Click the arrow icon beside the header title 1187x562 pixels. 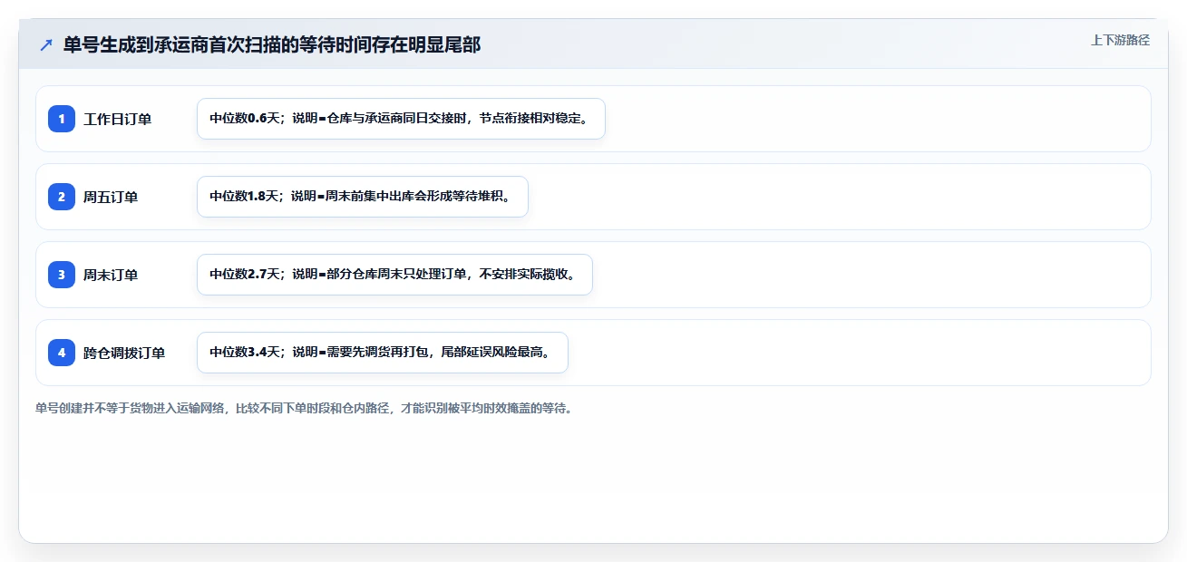click(46, 45)
